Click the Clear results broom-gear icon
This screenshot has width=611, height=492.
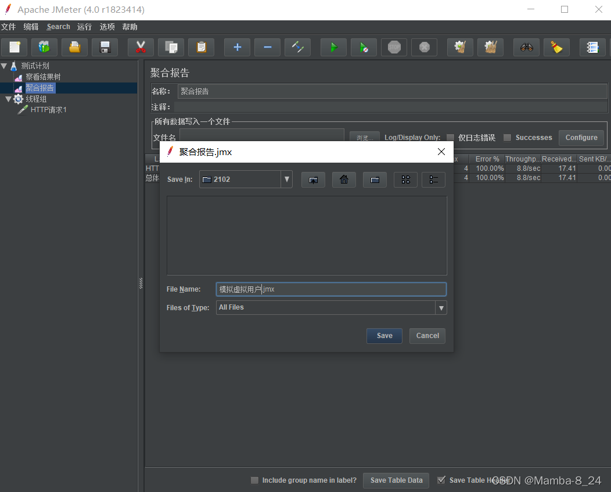pos(460,47)
